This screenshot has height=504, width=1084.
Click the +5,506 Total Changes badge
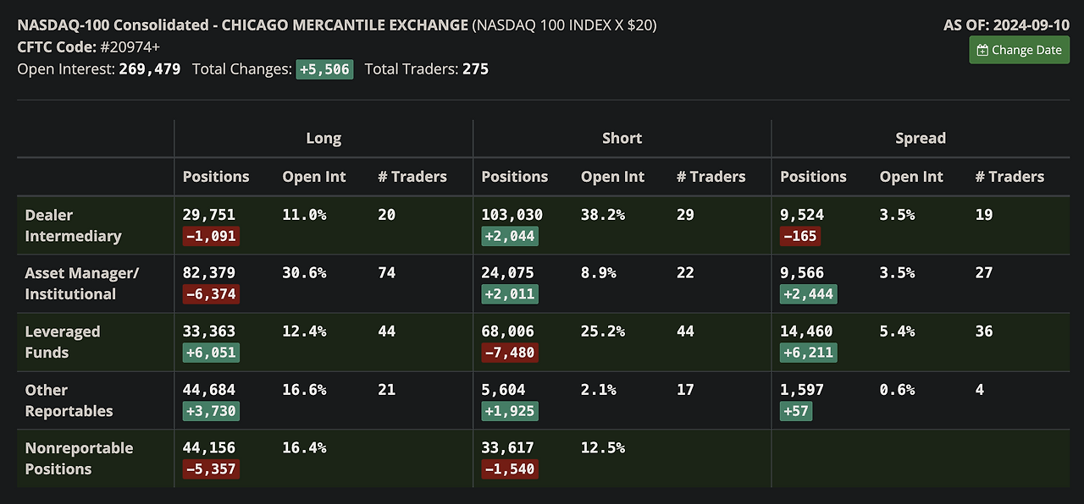[x=324, y=69]
